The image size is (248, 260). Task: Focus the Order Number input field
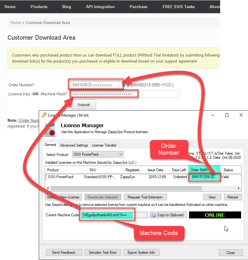click(96, 85)
